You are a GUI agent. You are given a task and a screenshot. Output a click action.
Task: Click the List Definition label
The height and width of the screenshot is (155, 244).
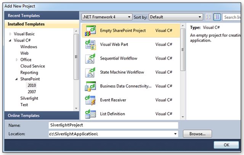click(x=112, y=114)
